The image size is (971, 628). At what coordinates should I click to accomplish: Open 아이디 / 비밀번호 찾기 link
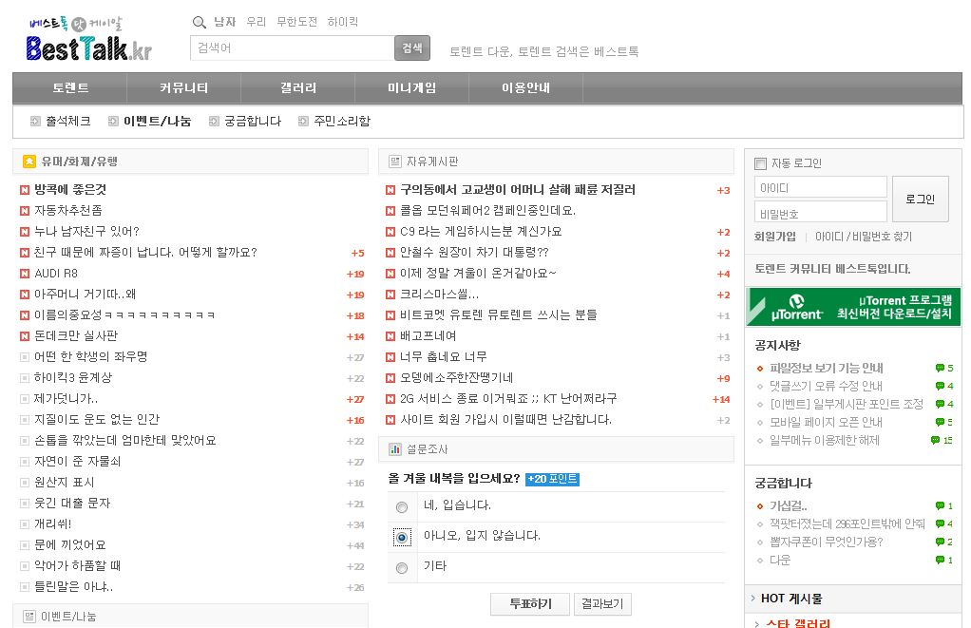pos(864,237)
